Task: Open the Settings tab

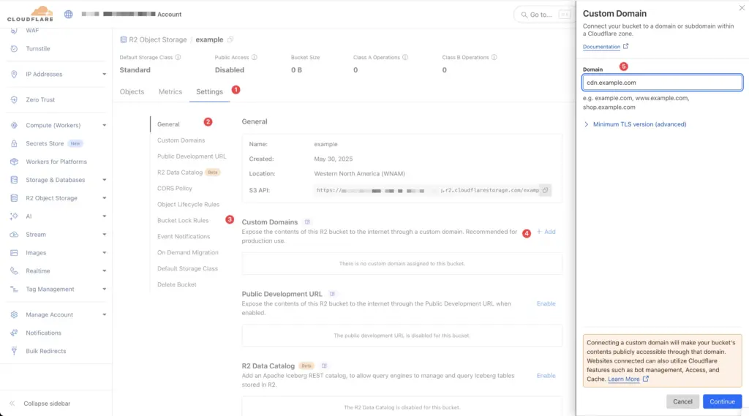Action: (x=209, y=91)
